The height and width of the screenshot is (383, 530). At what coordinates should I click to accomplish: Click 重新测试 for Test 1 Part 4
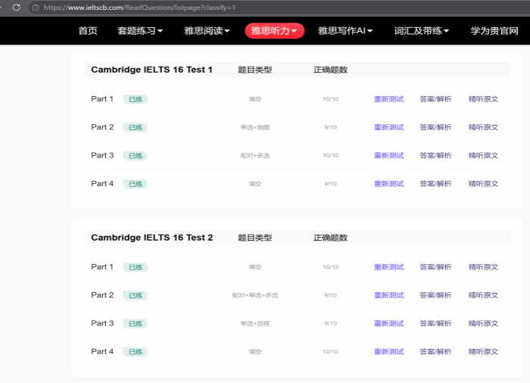pos(388,184)
